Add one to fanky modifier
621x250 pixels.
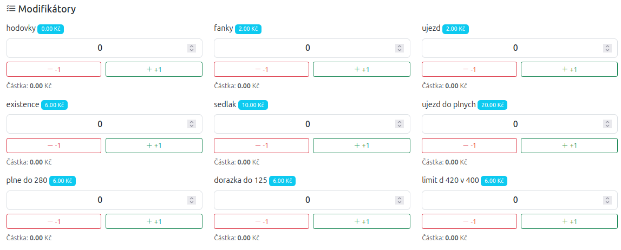point(361,69)
